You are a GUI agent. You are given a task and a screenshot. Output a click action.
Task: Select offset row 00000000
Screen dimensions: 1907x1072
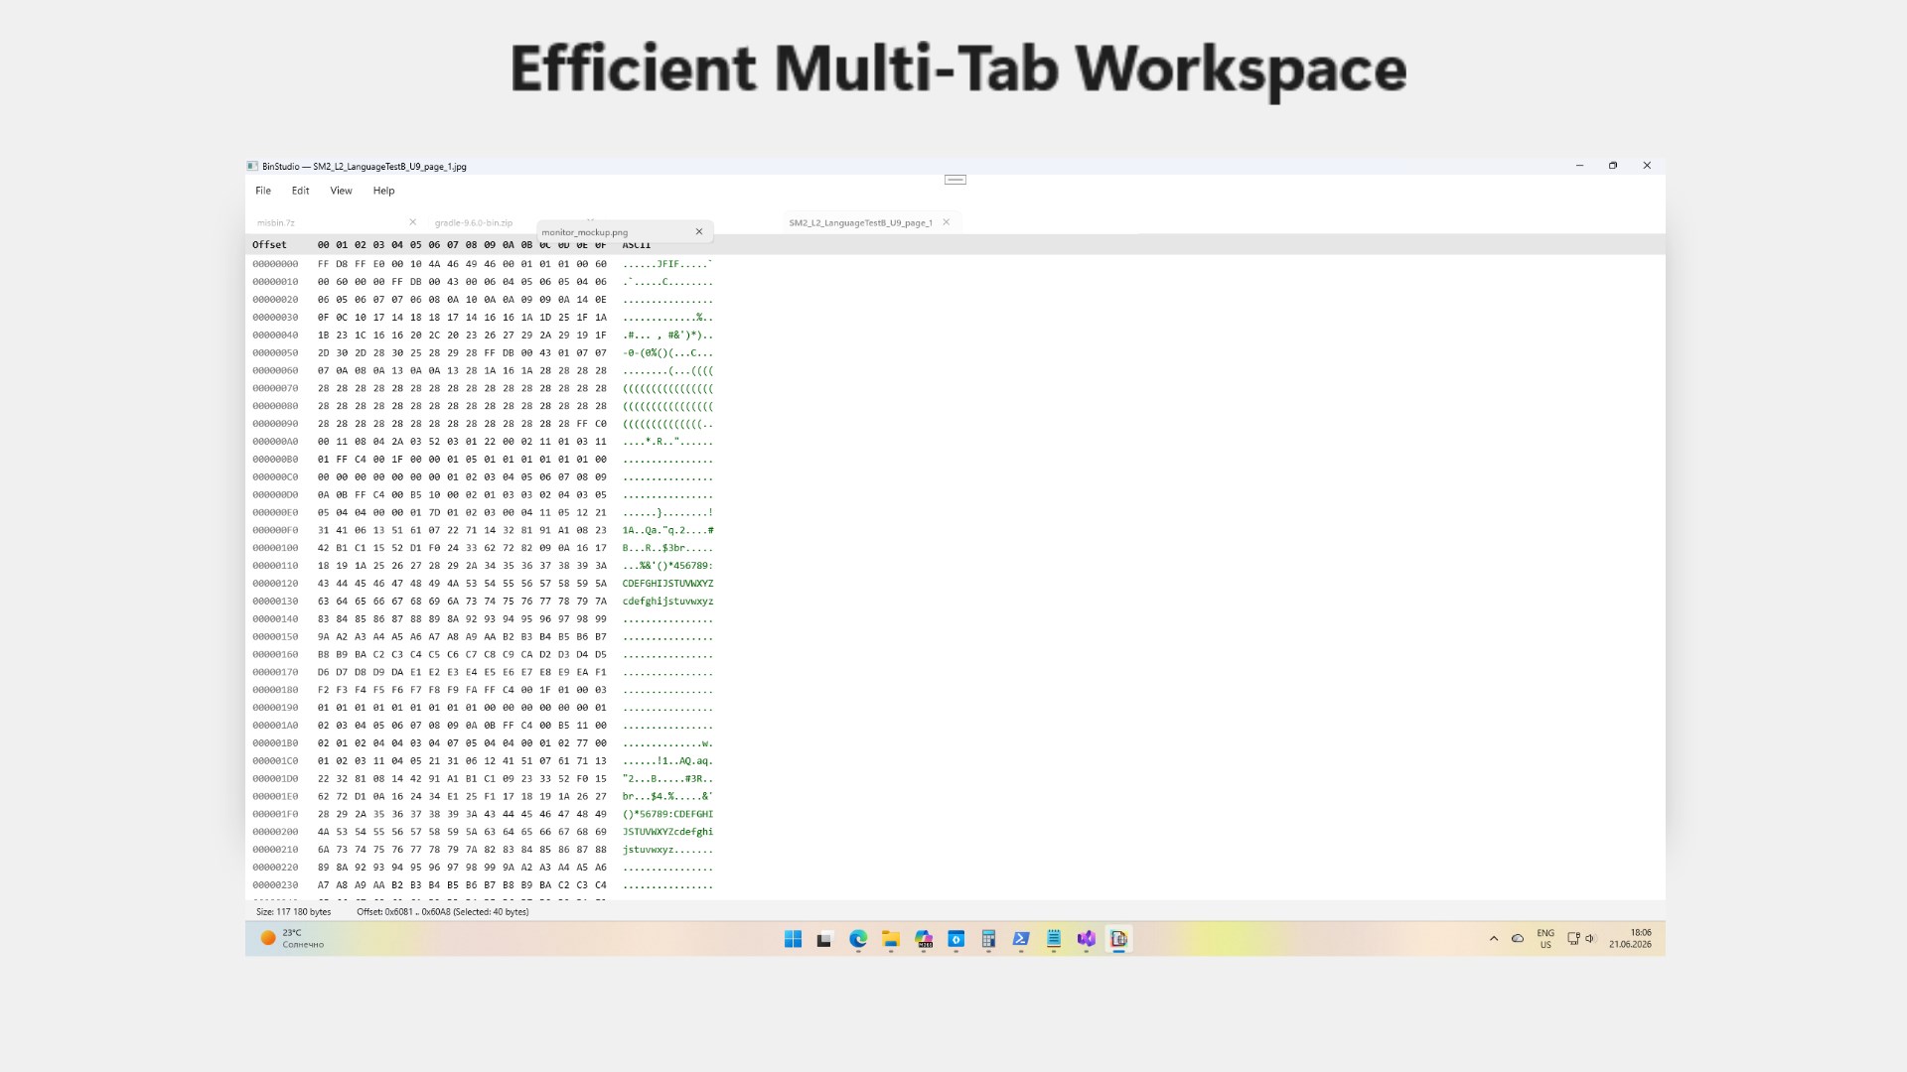pyautogui.click(x=275, y=264)
